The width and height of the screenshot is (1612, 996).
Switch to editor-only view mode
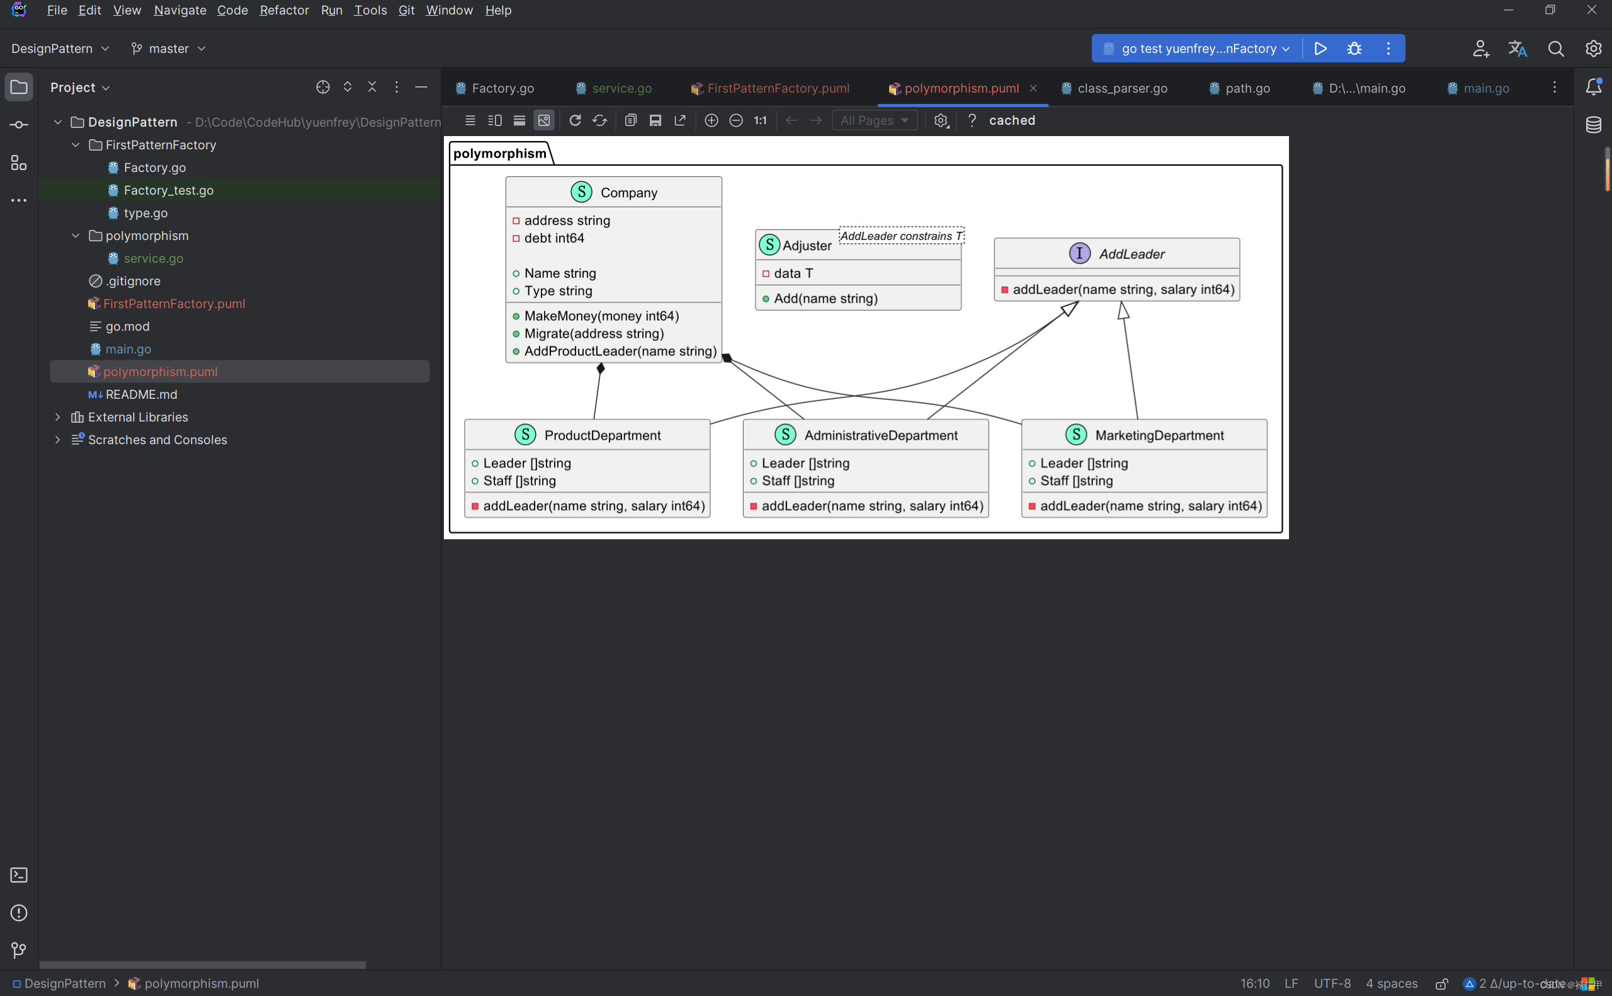click(x=470, y=120)
